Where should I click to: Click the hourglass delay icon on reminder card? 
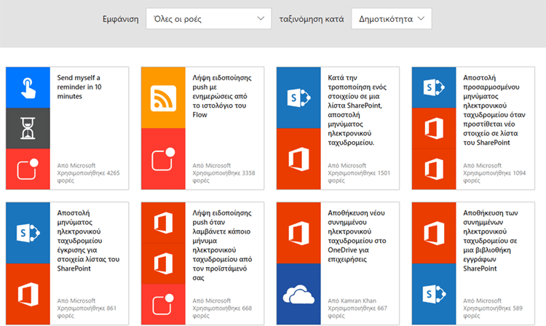[x=28, y=128]
